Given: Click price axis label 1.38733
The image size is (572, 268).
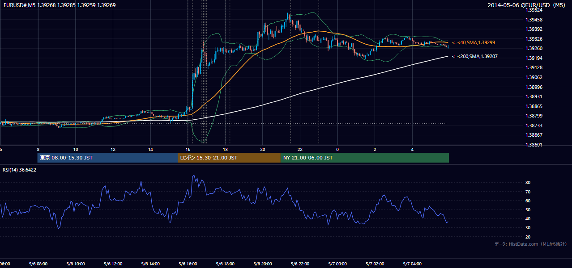Looking at the screenshot, I should [534, 126].
